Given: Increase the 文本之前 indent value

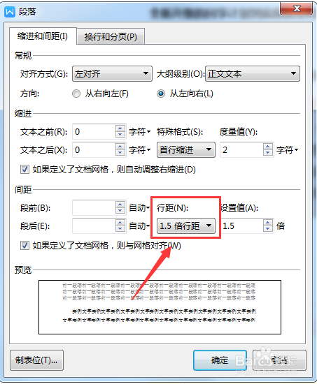Looking at the screenshot, I should (120, 128).
